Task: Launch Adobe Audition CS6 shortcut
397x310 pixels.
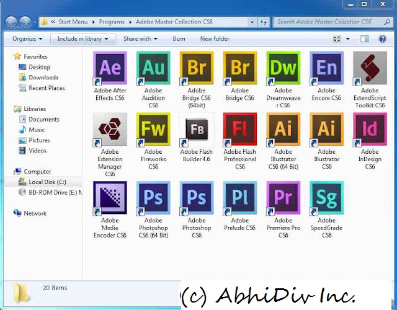Action: pyautogui.click(x=153, y=68)
